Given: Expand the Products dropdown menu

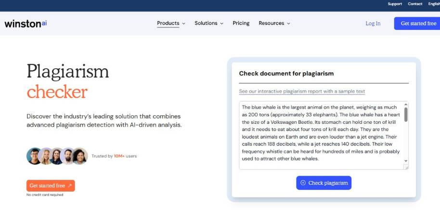Looking at the screenshot, I should pyautogui.click(x=171, y=23).
